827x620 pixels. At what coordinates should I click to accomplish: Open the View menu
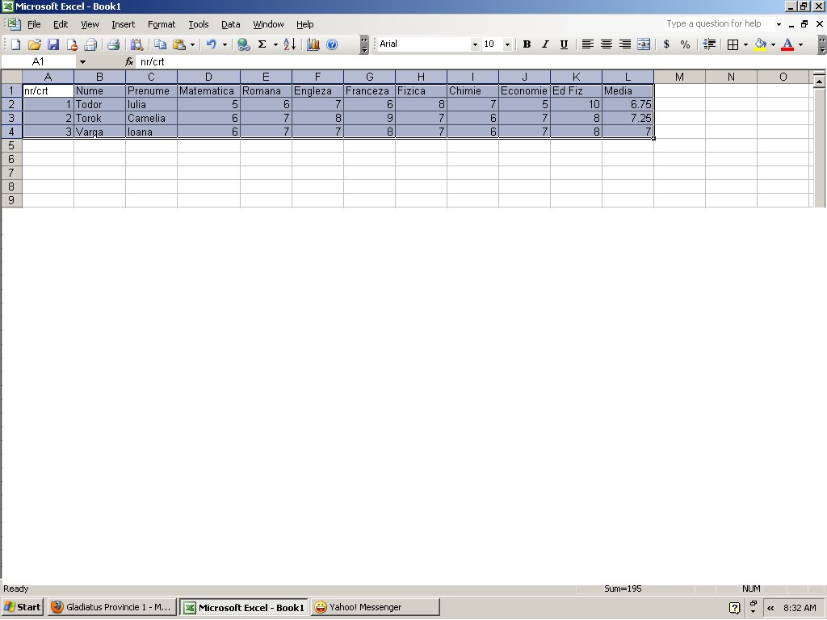[90, 24]
